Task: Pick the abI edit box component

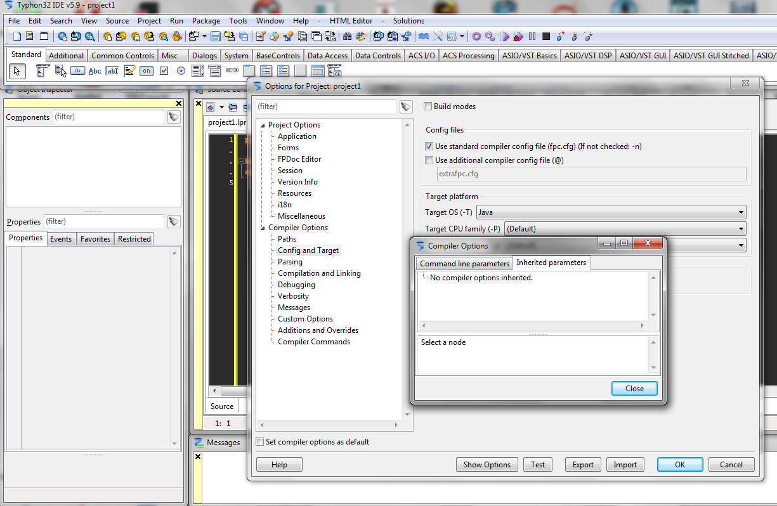Action: [112, 70]
